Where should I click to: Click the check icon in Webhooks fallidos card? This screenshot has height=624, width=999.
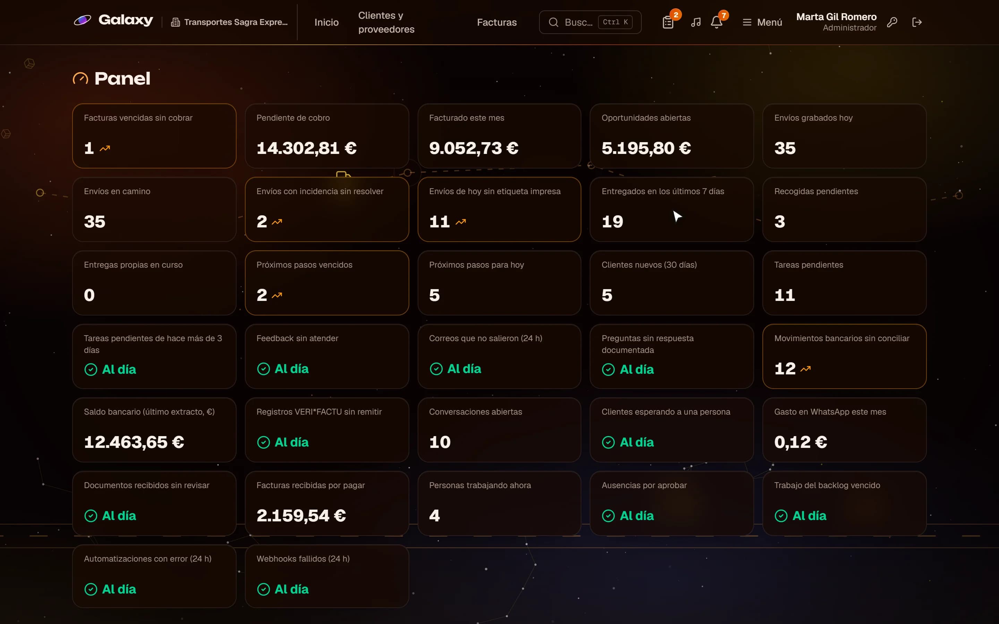[x=263, y=589]
